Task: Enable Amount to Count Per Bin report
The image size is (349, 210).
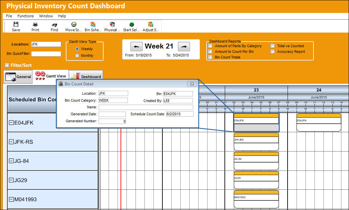Action: 210,52
